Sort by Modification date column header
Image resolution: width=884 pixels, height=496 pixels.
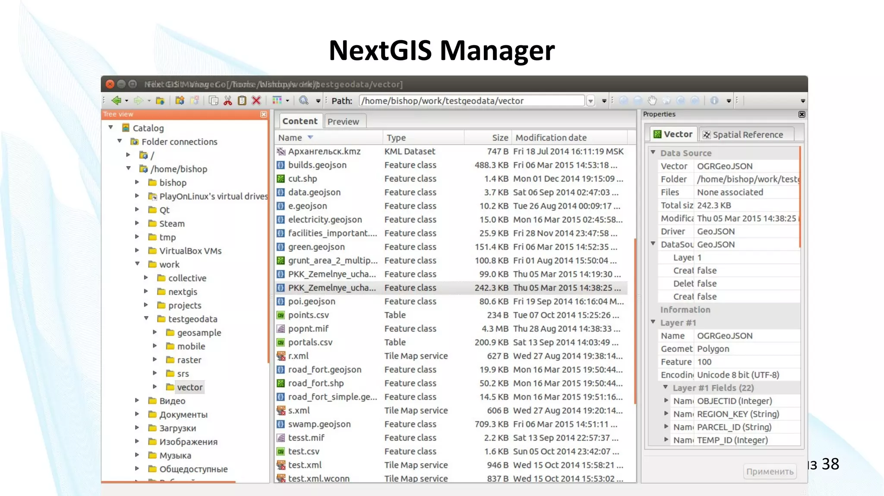coord(570,138)
